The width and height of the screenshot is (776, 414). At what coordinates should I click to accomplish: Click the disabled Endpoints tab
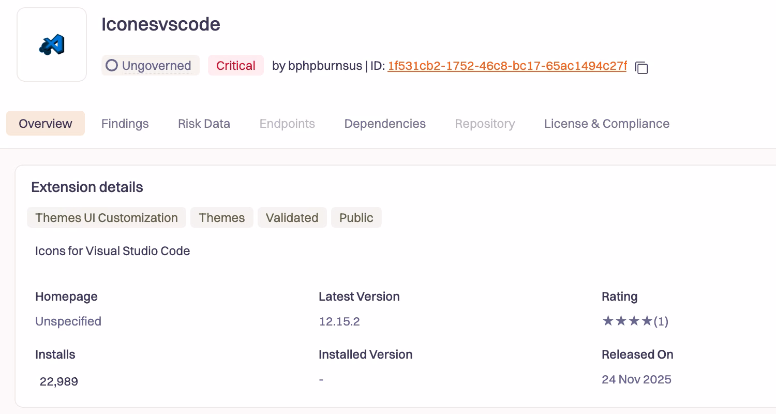(x=287, y=124)
